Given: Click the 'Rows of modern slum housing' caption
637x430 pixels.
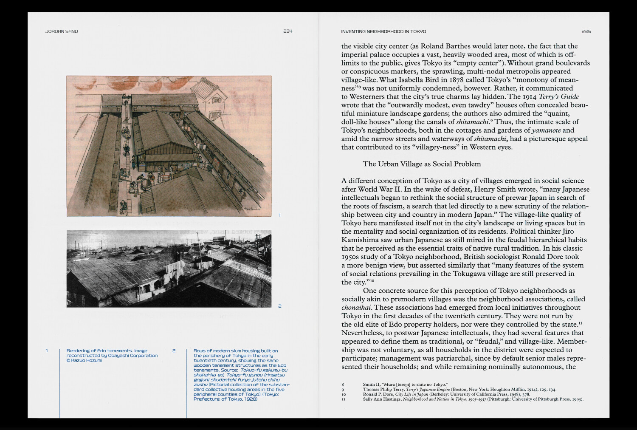Looking at the screenshot, I should point(240,375).
